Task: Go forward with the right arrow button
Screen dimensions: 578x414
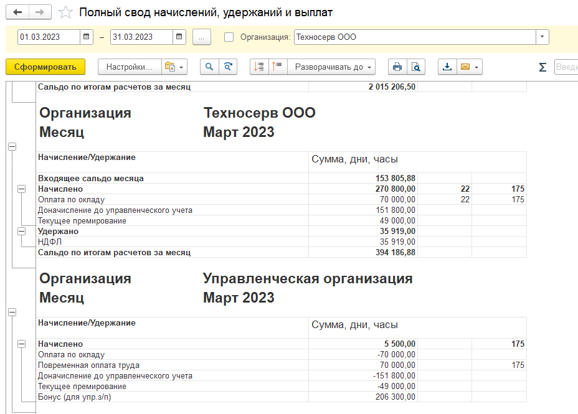Action: click(40, 12)
